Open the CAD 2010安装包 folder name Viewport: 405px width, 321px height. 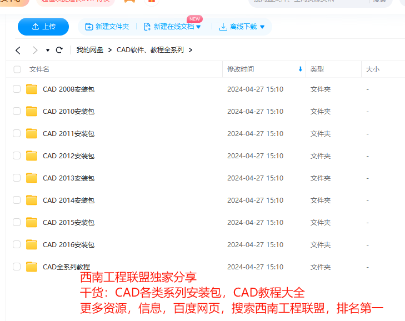[x=68, y=112]
